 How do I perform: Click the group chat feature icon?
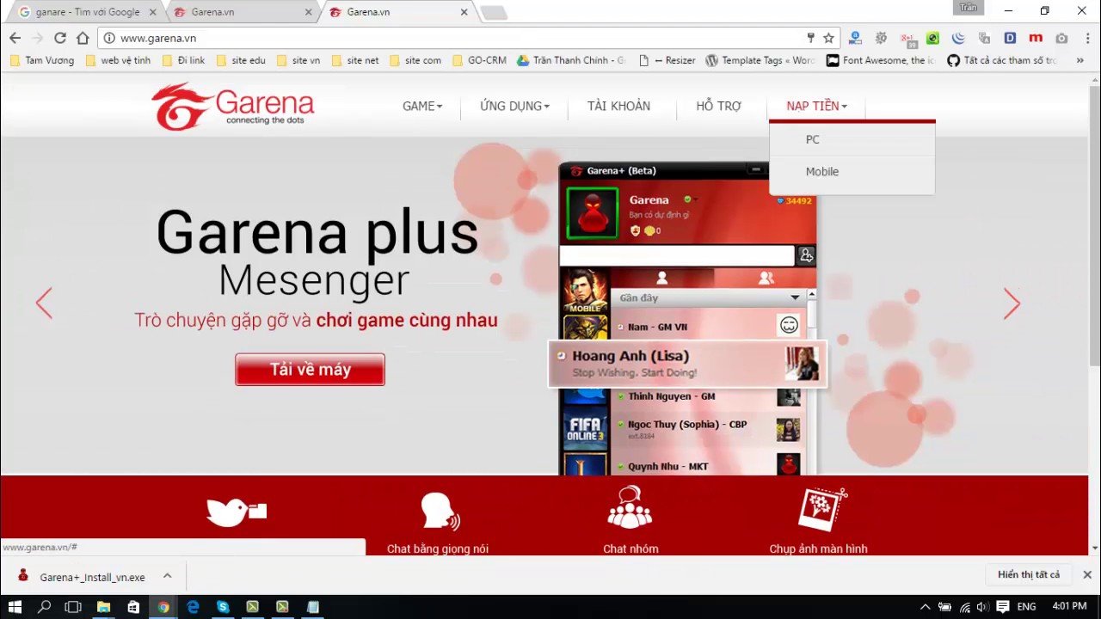point(630,507)
